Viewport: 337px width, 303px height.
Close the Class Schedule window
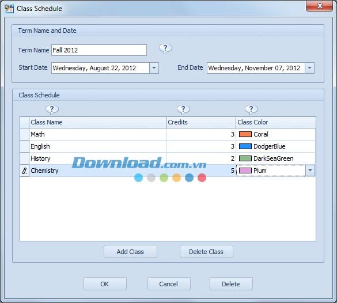(x=319, y=6)
